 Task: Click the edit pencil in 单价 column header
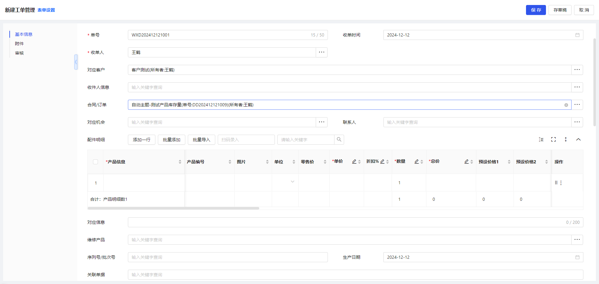pos(354,161)
